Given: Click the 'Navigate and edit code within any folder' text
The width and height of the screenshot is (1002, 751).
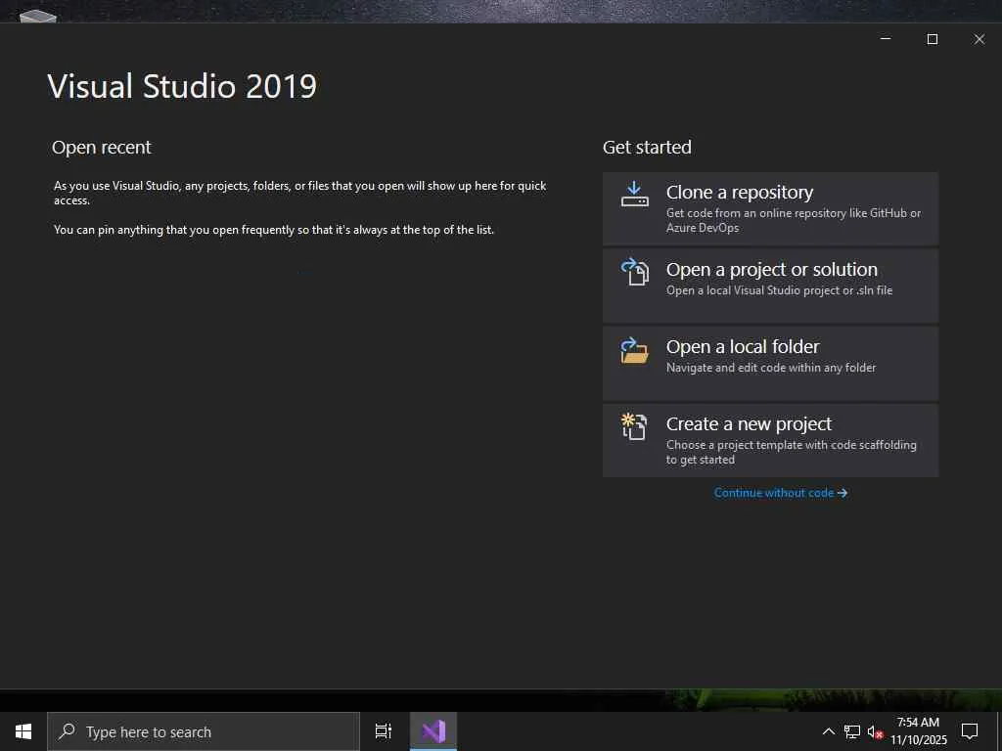Looking at the screenshot, I should 771,368.
